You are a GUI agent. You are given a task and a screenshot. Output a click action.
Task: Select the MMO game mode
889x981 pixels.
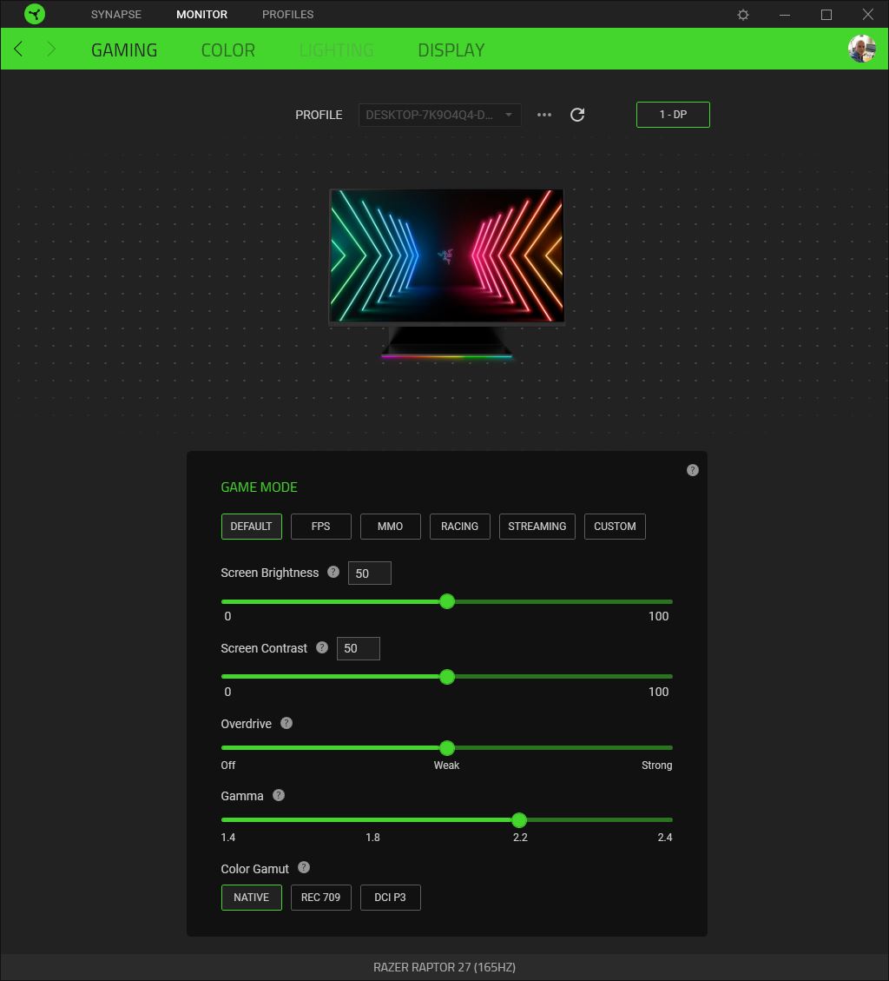390,527
